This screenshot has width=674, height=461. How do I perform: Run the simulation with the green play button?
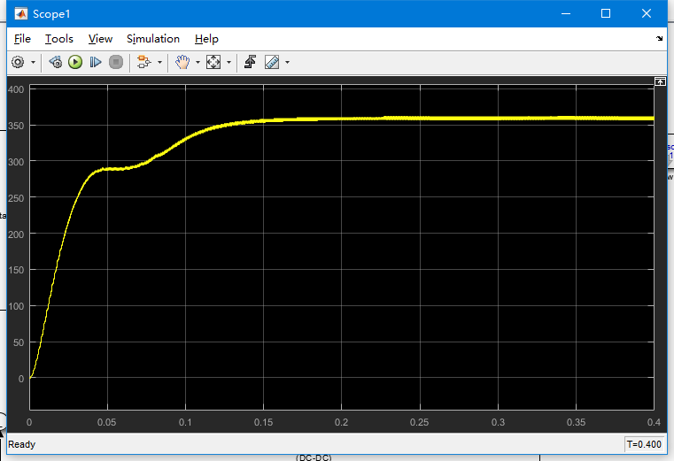click(75, 63)
